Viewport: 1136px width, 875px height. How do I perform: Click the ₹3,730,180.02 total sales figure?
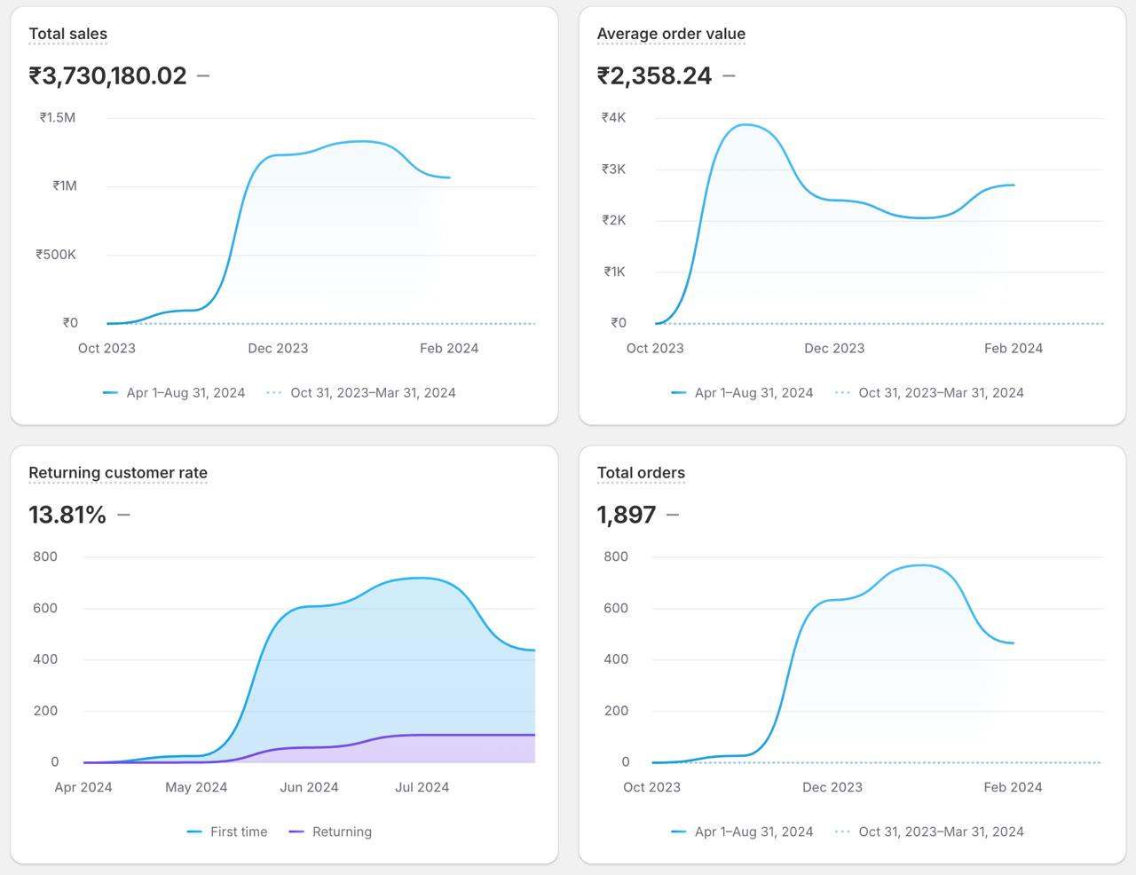[107, 76]
